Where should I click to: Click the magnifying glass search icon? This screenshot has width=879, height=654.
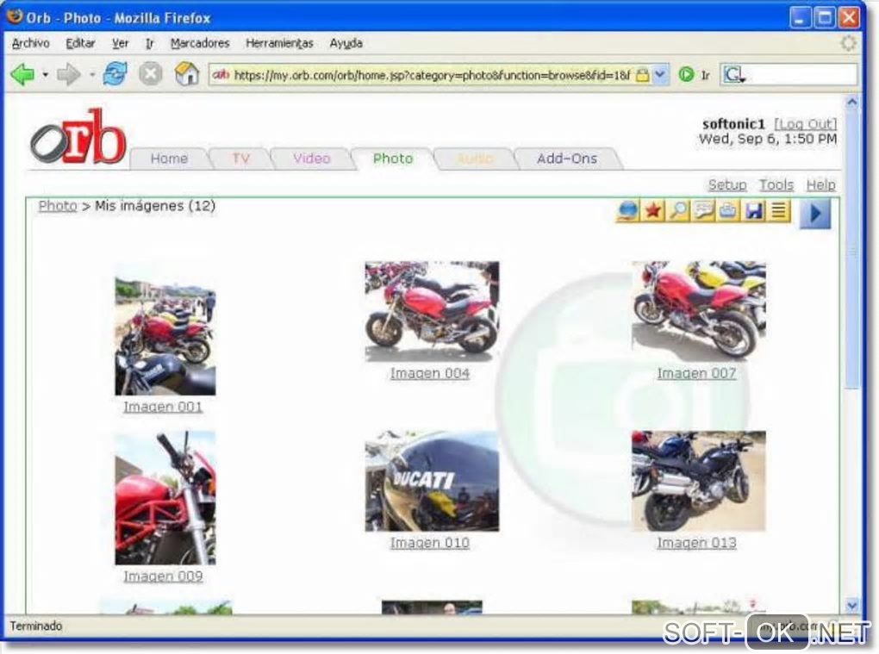click(677, 211)
